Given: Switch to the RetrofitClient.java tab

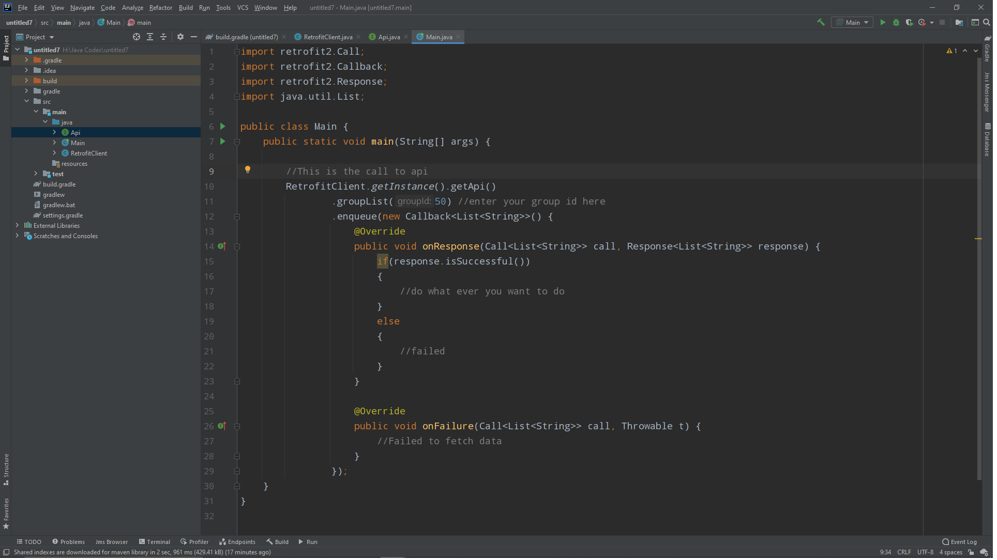Looking at the screenshot, I should coord(329,37).
